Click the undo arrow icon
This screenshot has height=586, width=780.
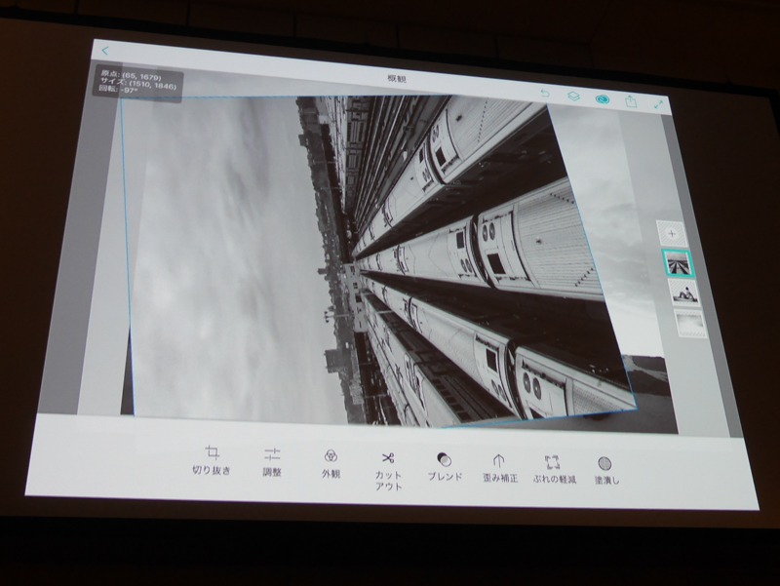(x=544, y=94)
